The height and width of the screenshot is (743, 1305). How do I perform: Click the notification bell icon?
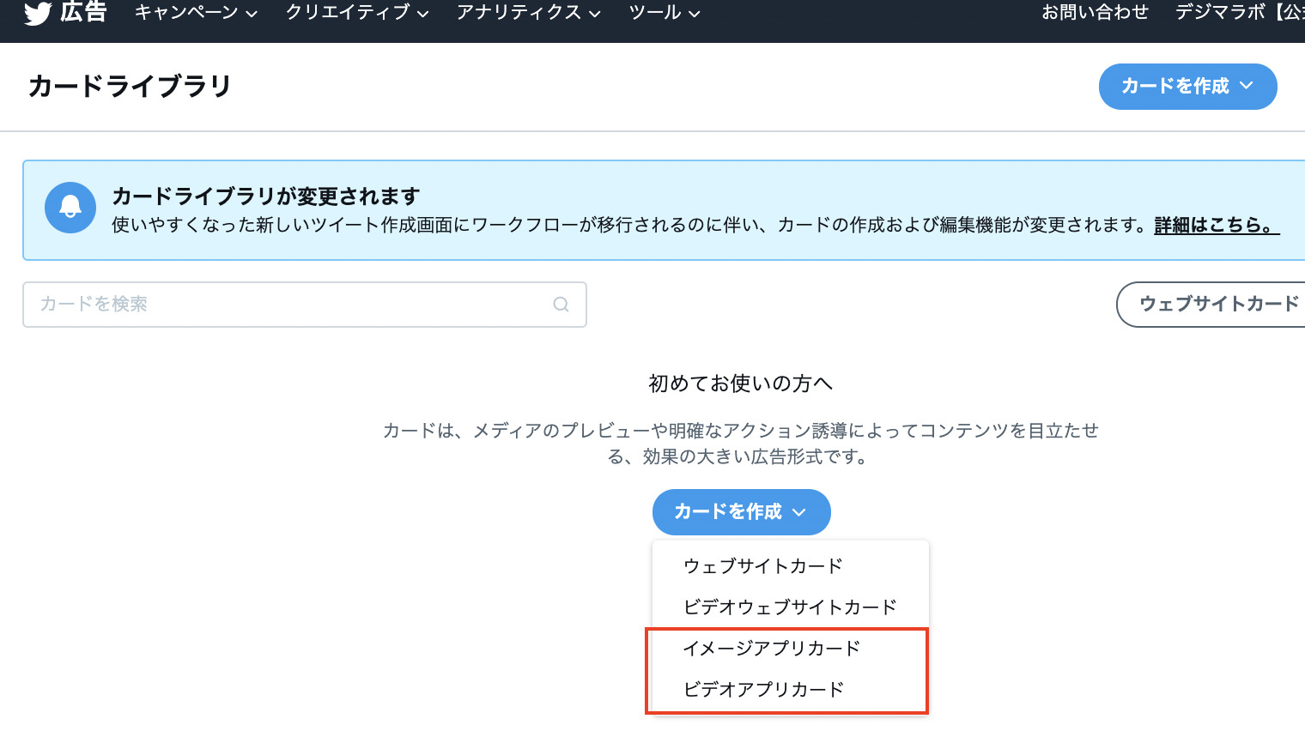click(x=70, y=208)
